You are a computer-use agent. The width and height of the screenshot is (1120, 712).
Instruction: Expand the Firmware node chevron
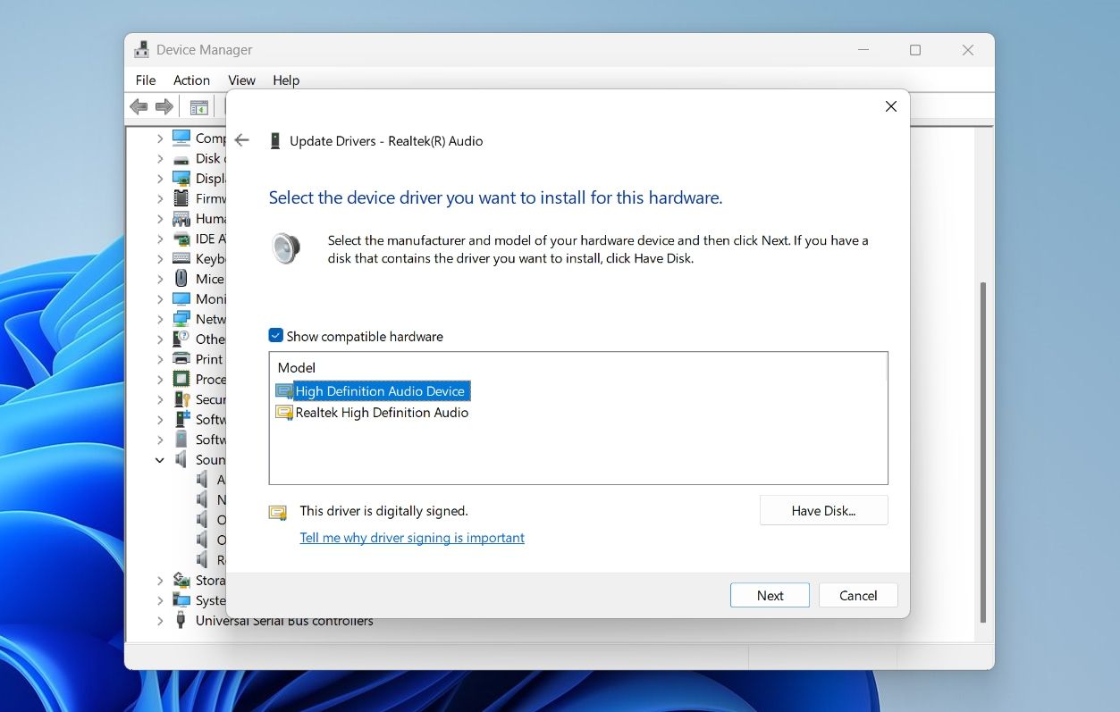coord(160,198)
